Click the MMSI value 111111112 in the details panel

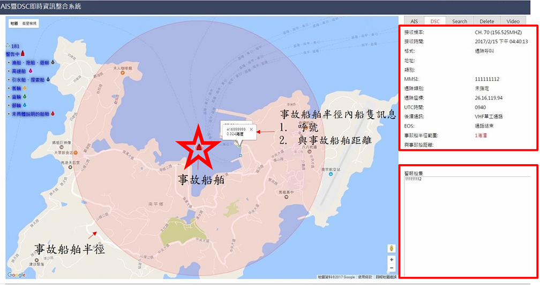[487, 79]
